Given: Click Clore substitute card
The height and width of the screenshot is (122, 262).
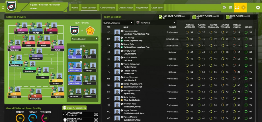Looking at the screenshot, I should [x=75, y=54].
